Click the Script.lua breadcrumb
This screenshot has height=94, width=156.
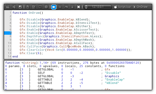124,7
